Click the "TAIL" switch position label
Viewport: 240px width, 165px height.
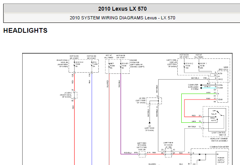[213, 114]
